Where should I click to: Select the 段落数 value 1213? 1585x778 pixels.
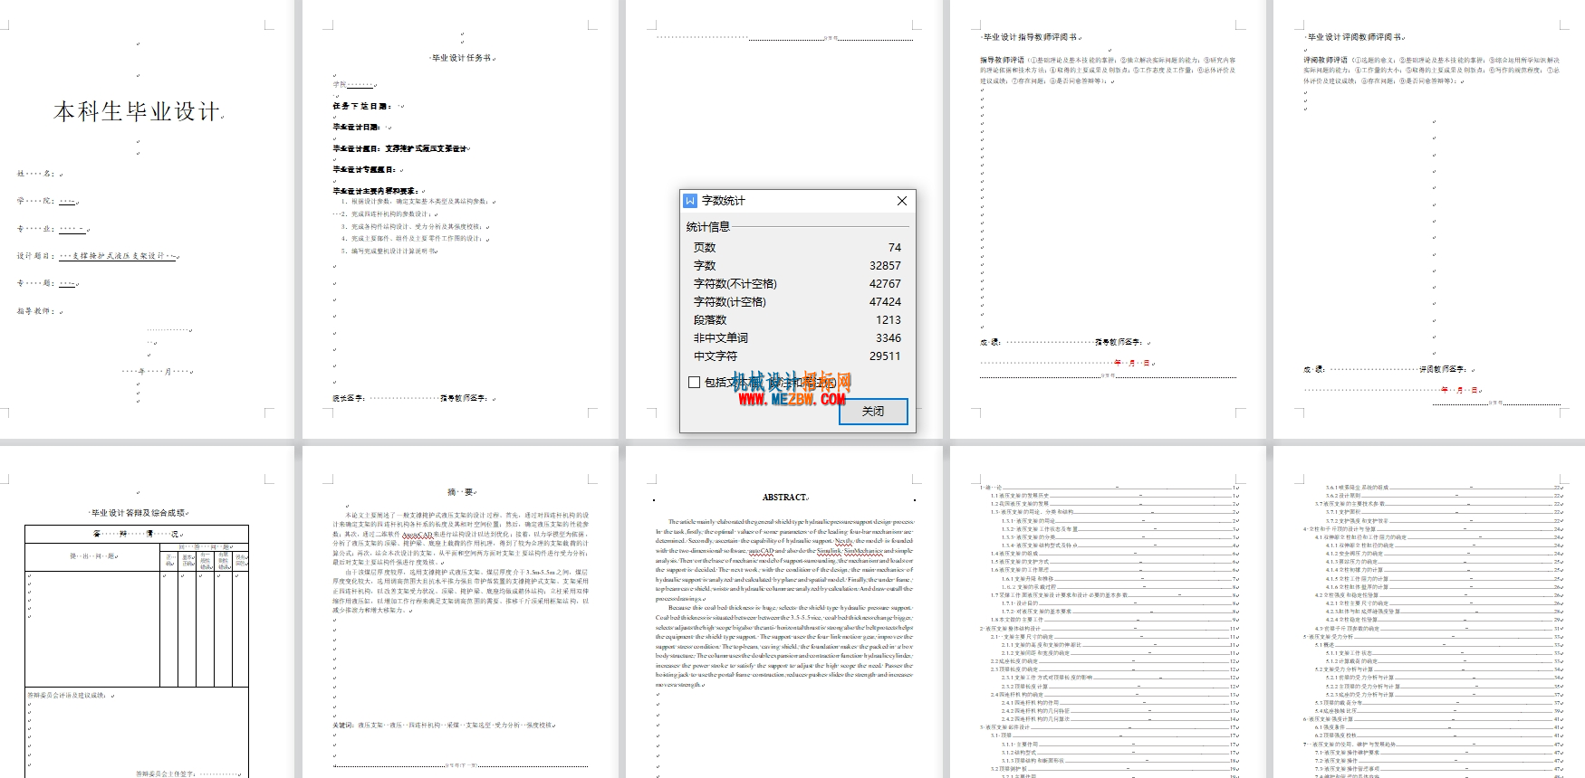coord(889,320)
